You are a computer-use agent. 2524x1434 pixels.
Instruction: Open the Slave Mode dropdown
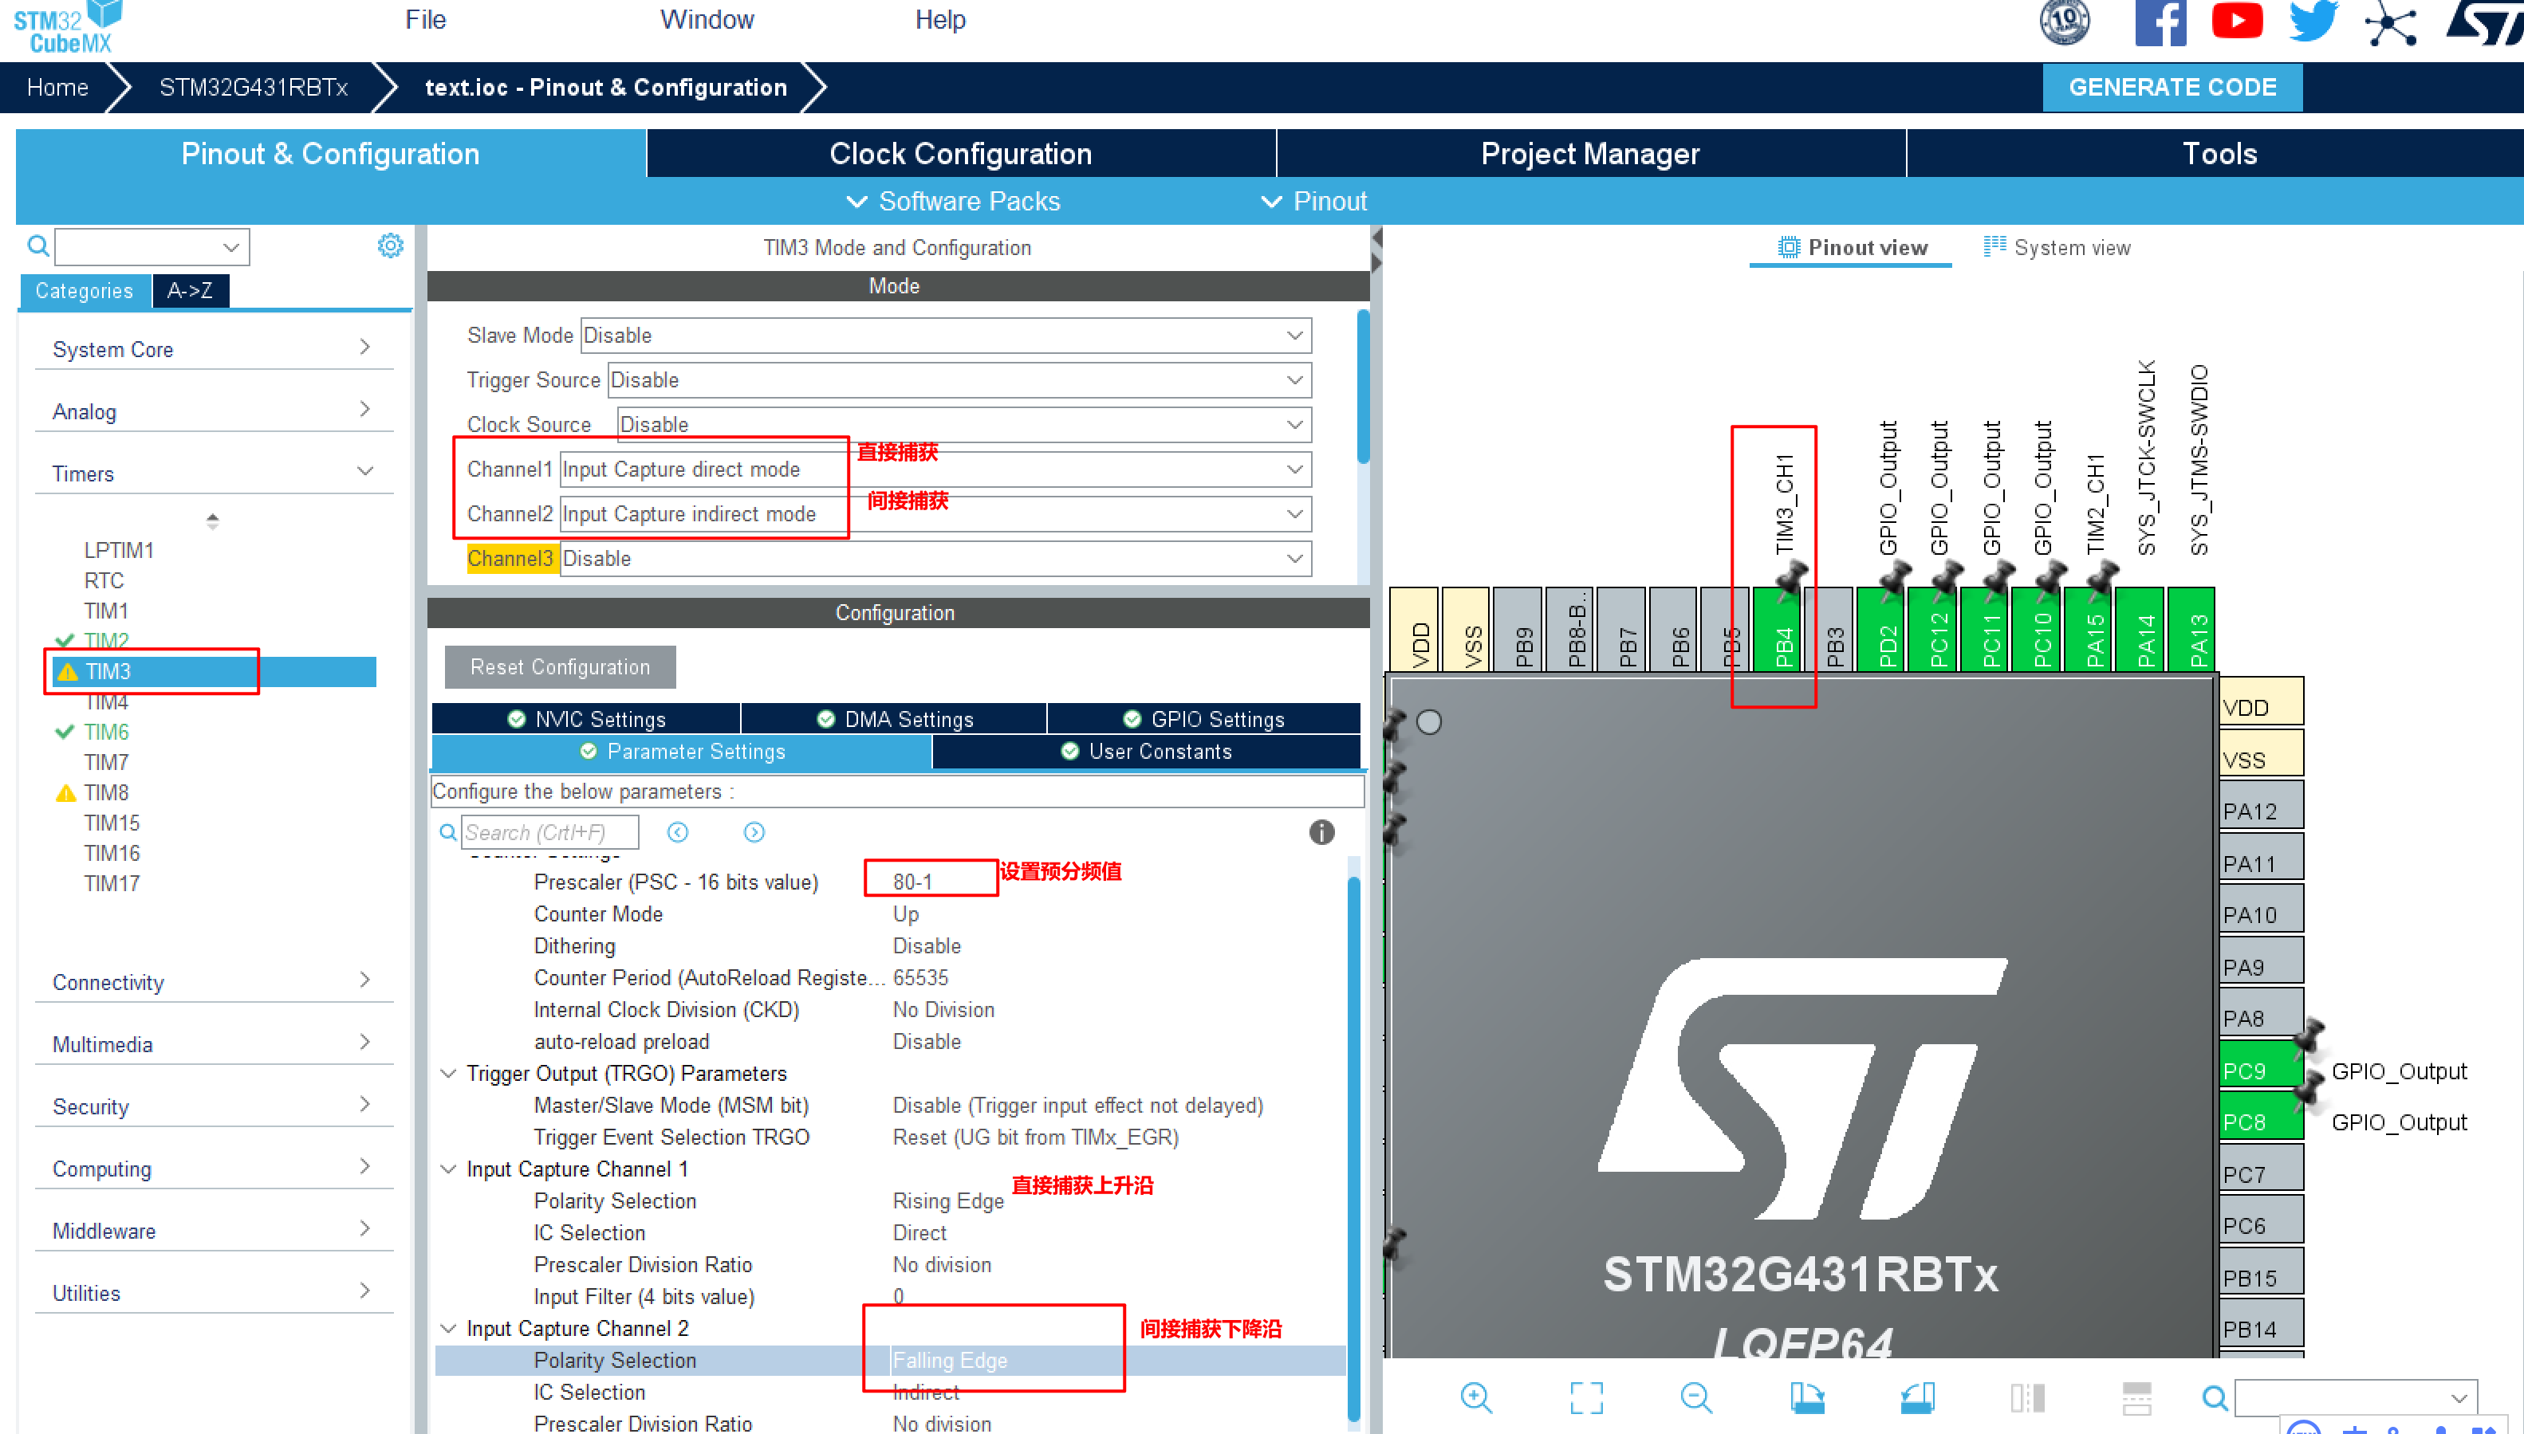(946, 335)
